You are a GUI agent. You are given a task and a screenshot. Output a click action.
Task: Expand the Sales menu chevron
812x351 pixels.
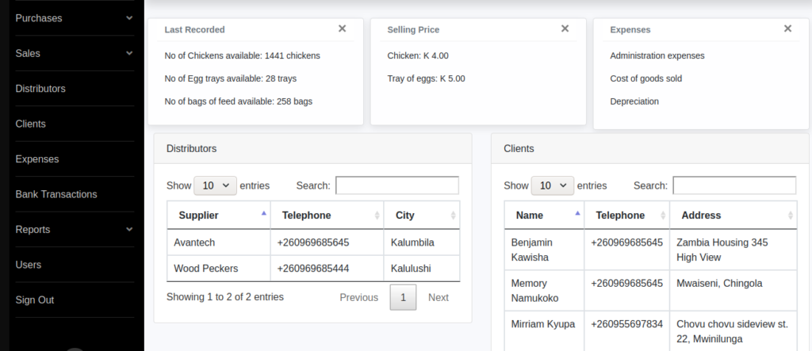(129, 53)
